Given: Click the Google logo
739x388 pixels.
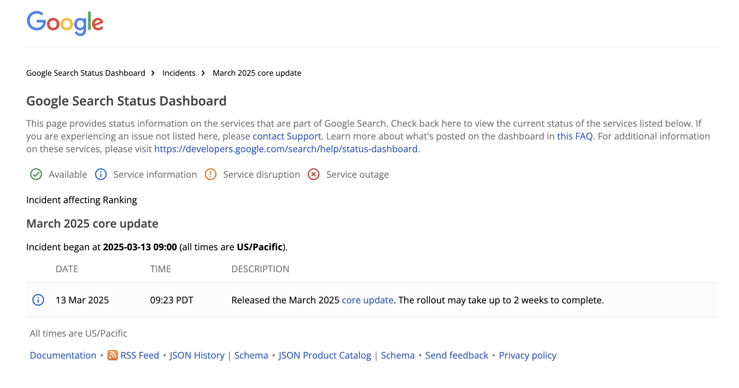Looking at the screenshot, I should tap(65, 23).
